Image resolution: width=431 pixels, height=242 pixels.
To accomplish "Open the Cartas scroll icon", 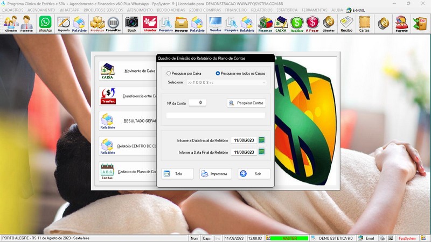I will (364, 24).
